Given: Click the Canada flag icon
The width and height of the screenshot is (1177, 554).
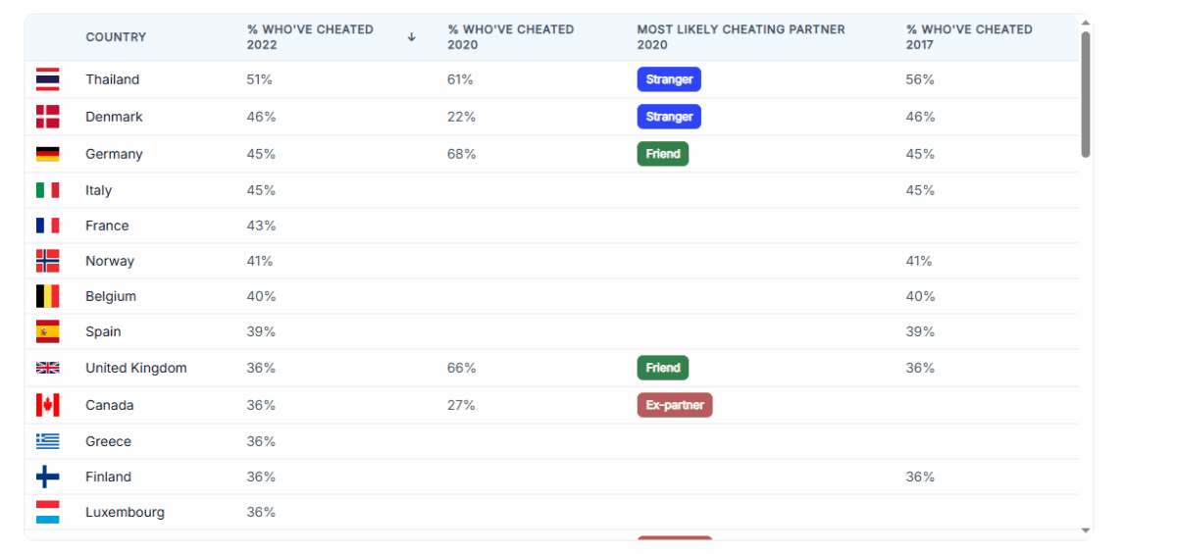Looking at the screenshot, I should click(47, 405).
